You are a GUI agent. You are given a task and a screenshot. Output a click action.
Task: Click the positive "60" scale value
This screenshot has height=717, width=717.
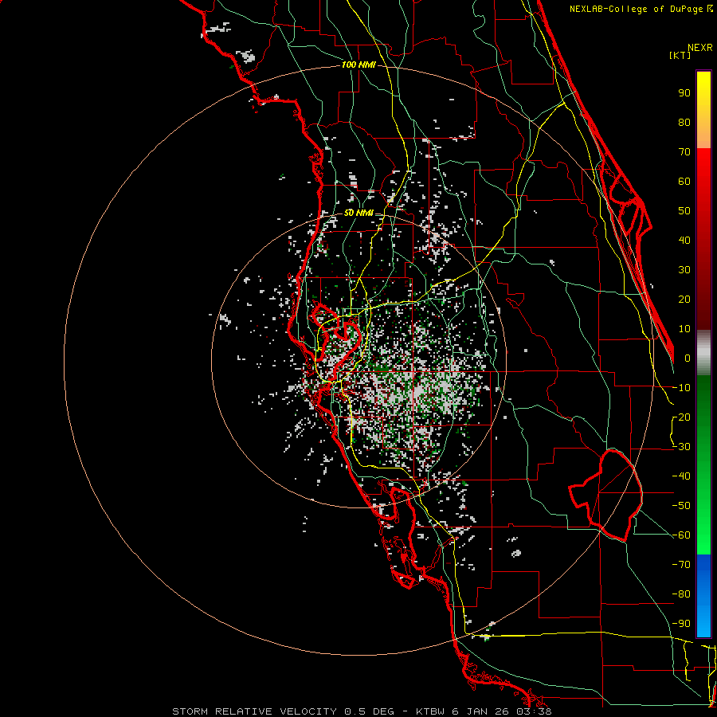click(684, 182)
